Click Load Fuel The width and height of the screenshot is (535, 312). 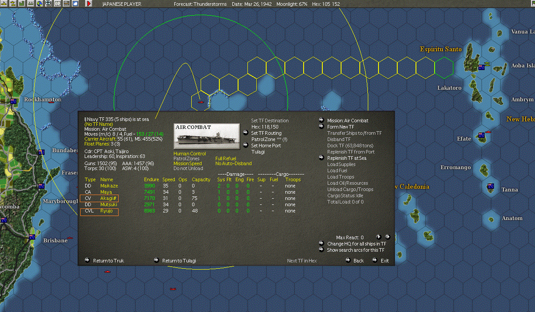(337, 171)
